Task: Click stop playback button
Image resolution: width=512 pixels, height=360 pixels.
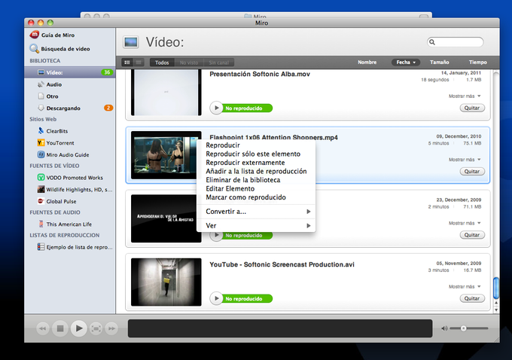Action: pos(60,328)
